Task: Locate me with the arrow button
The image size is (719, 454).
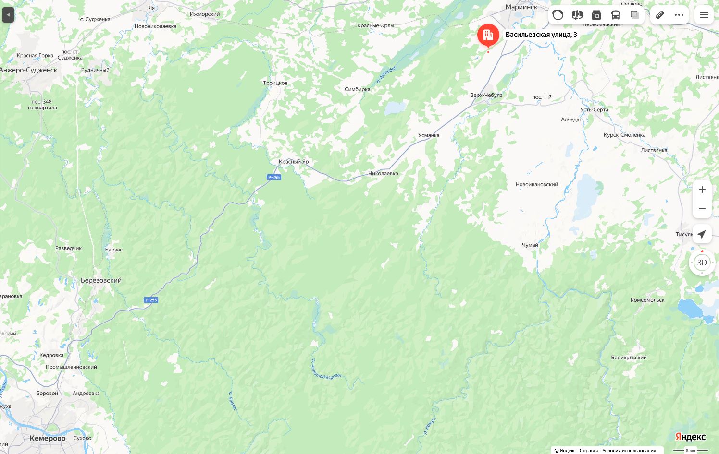Action: tap(702, 234)
